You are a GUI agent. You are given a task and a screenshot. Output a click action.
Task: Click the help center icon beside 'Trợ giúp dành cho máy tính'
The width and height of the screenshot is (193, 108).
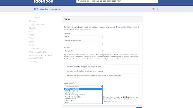pos(35,9)
